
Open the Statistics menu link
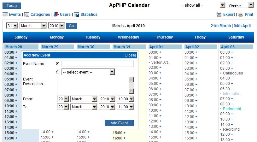tap(89, 15)
